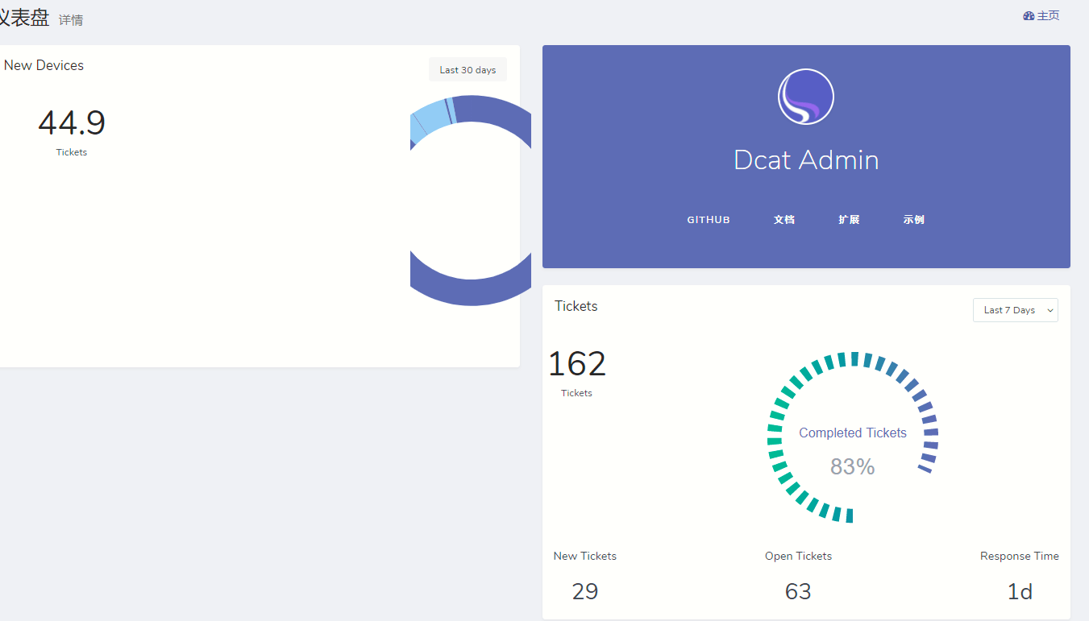
Task: Click the Last 30 days button
Action: pyautogui.click(x=468, y=70)
